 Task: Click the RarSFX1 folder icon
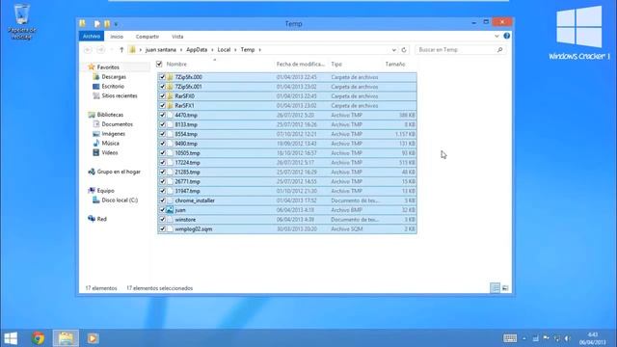(x=170, y=105)
